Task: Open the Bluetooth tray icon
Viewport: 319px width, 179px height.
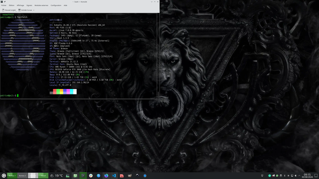Action: pos(285,176)
